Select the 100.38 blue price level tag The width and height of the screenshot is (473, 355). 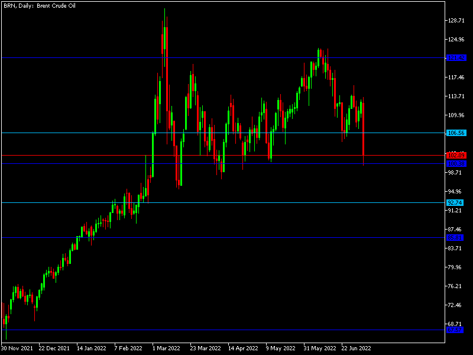click(x=456, y=164)
